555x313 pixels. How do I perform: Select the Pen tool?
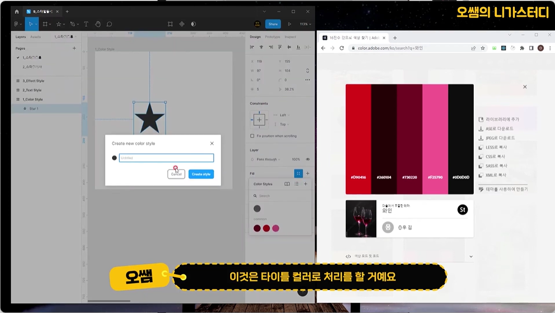point(72,24)
